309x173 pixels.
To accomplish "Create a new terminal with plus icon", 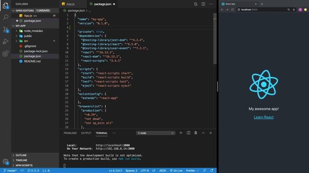I will [181, 133].
